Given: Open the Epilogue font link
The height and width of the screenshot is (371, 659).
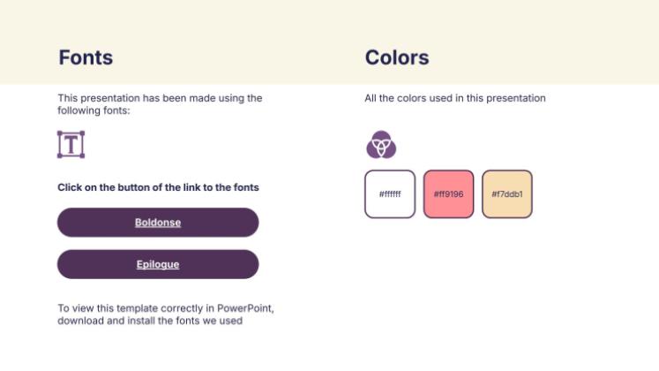Looking at the screenshot, I should click(x=158, y=264).
